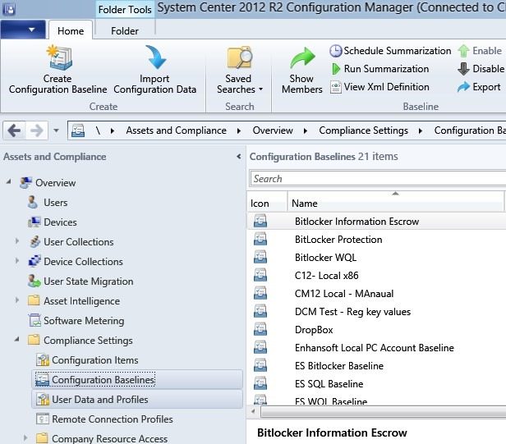Select CM12 Local - MAnaual baseline
The height and width of the screenshot is (444, 506).
click(x=344, y=294)
